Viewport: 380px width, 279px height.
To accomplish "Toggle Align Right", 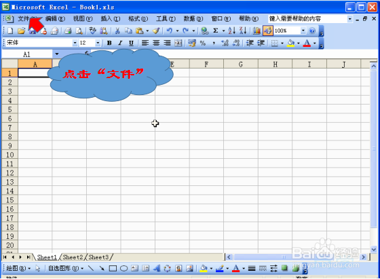I will point(167,43).
